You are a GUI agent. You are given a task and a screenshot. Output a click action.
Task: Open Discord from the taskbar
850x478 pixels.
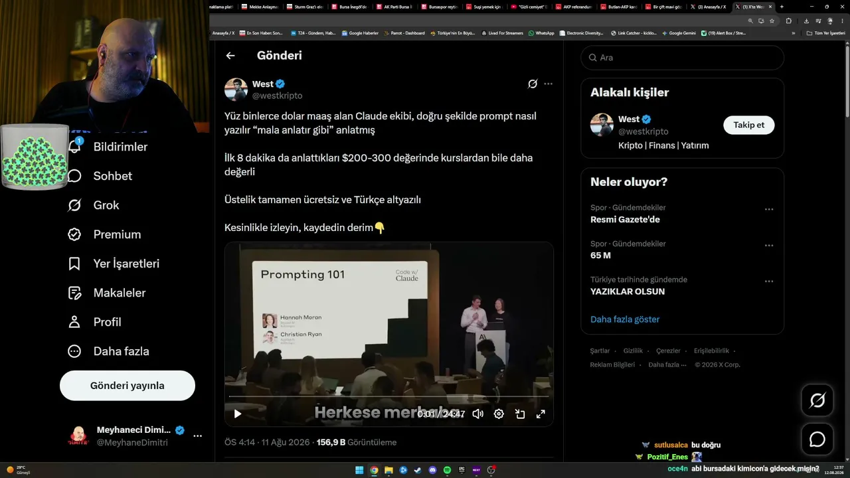[432, 470]
